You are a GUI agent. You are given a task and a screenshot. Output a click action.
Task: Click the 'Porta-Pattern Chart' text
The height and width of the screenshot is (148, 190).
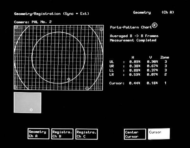pyautogui.click(x=131, y=27)
